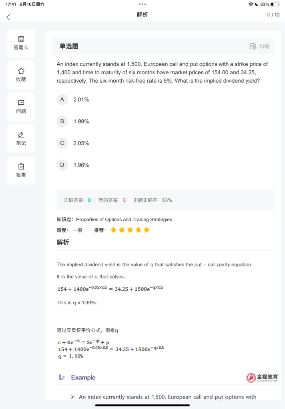This screenshot has width=285, height=409.
Task: Click the Example section heading
Action: pyautogui.click(x=83, y=377)
